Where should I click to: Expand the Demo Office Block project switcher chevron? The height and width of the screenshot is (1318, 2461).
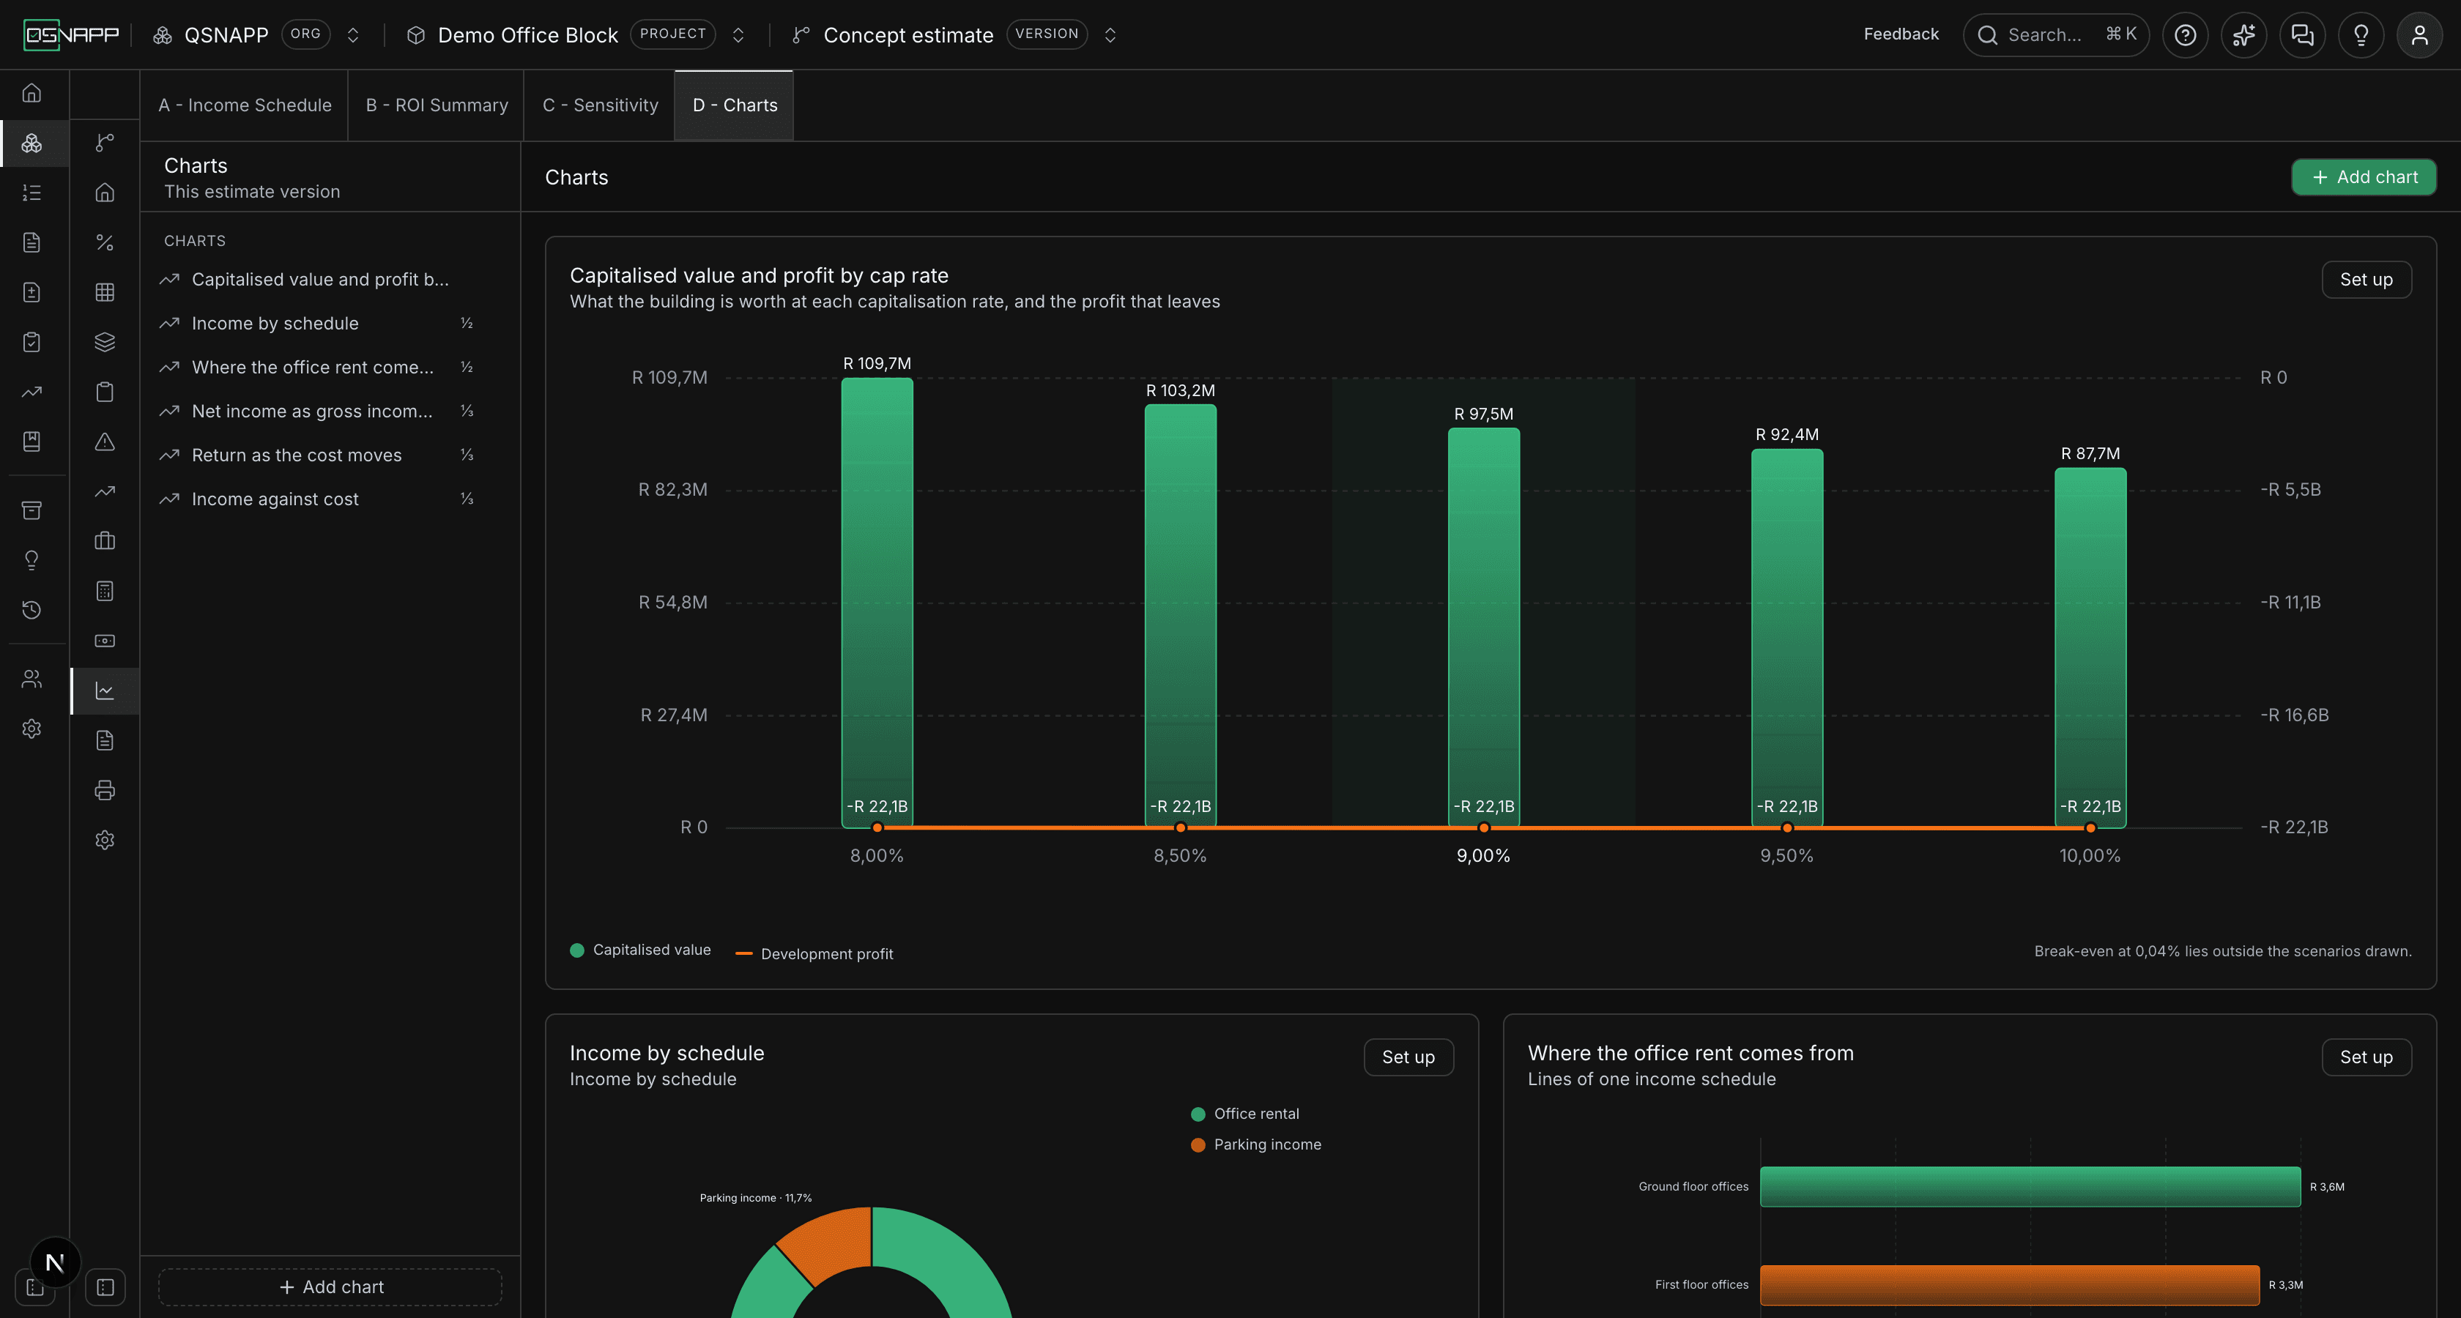(x=738, y=35)
